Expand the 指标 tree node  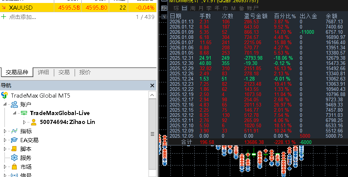pos(5,131)
